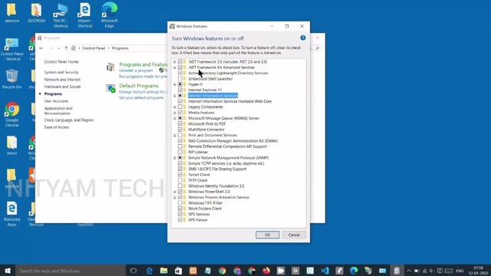Image resolution: width=491 pixels, height=276 pixels.
Task: Open the Control Panel shortcut on desktop
Action: [12, 49]
